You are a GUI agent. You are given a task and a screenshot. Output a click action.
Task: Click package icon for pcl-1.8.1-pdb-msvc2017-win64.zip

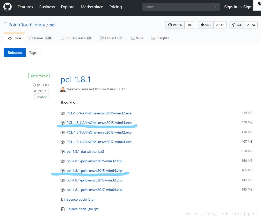click(x=62, y=190)
